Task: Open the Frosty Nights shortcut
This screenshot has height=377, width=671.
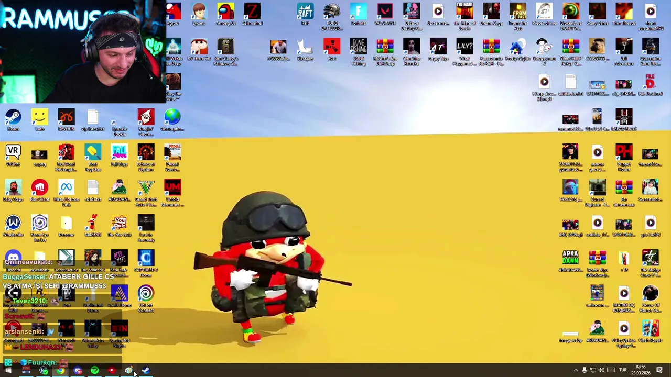Action: [x=517, y=49]
